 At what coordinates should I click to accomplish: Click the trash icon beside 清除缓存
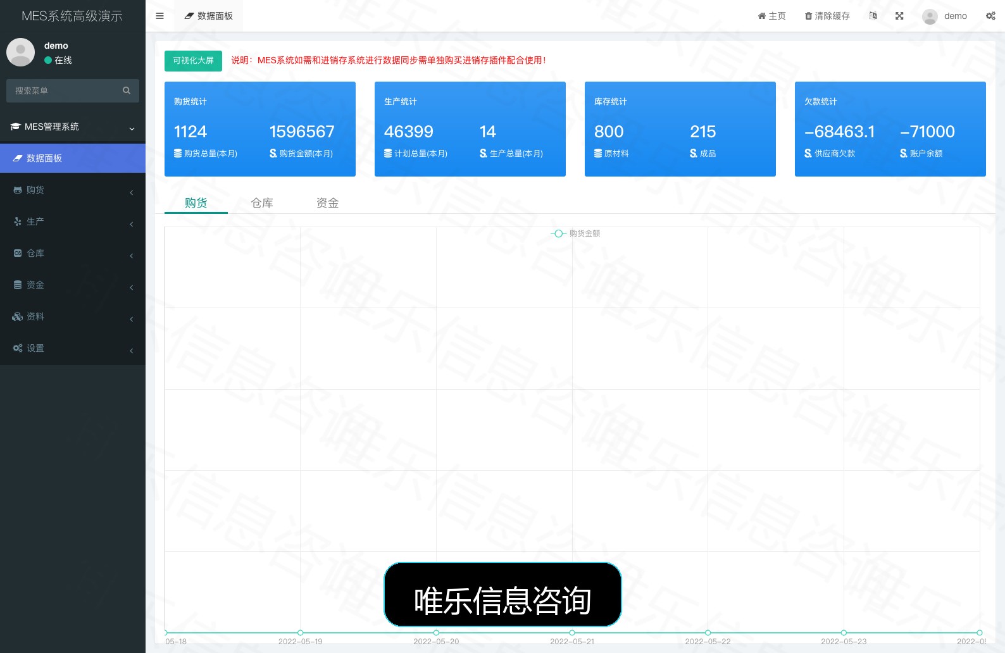(x=808, y=16)
